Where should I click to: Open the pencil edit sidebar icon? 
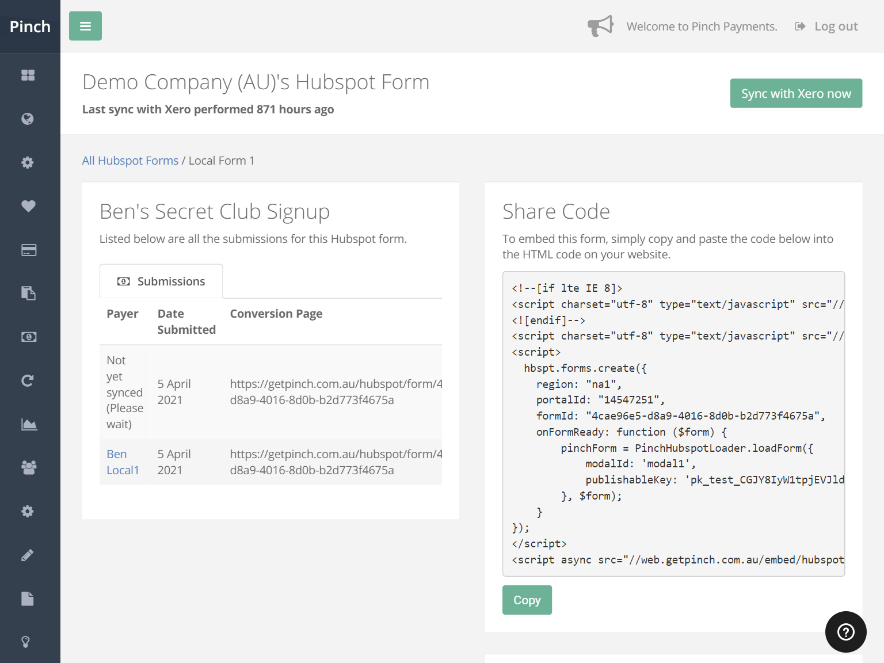point(28,555)
